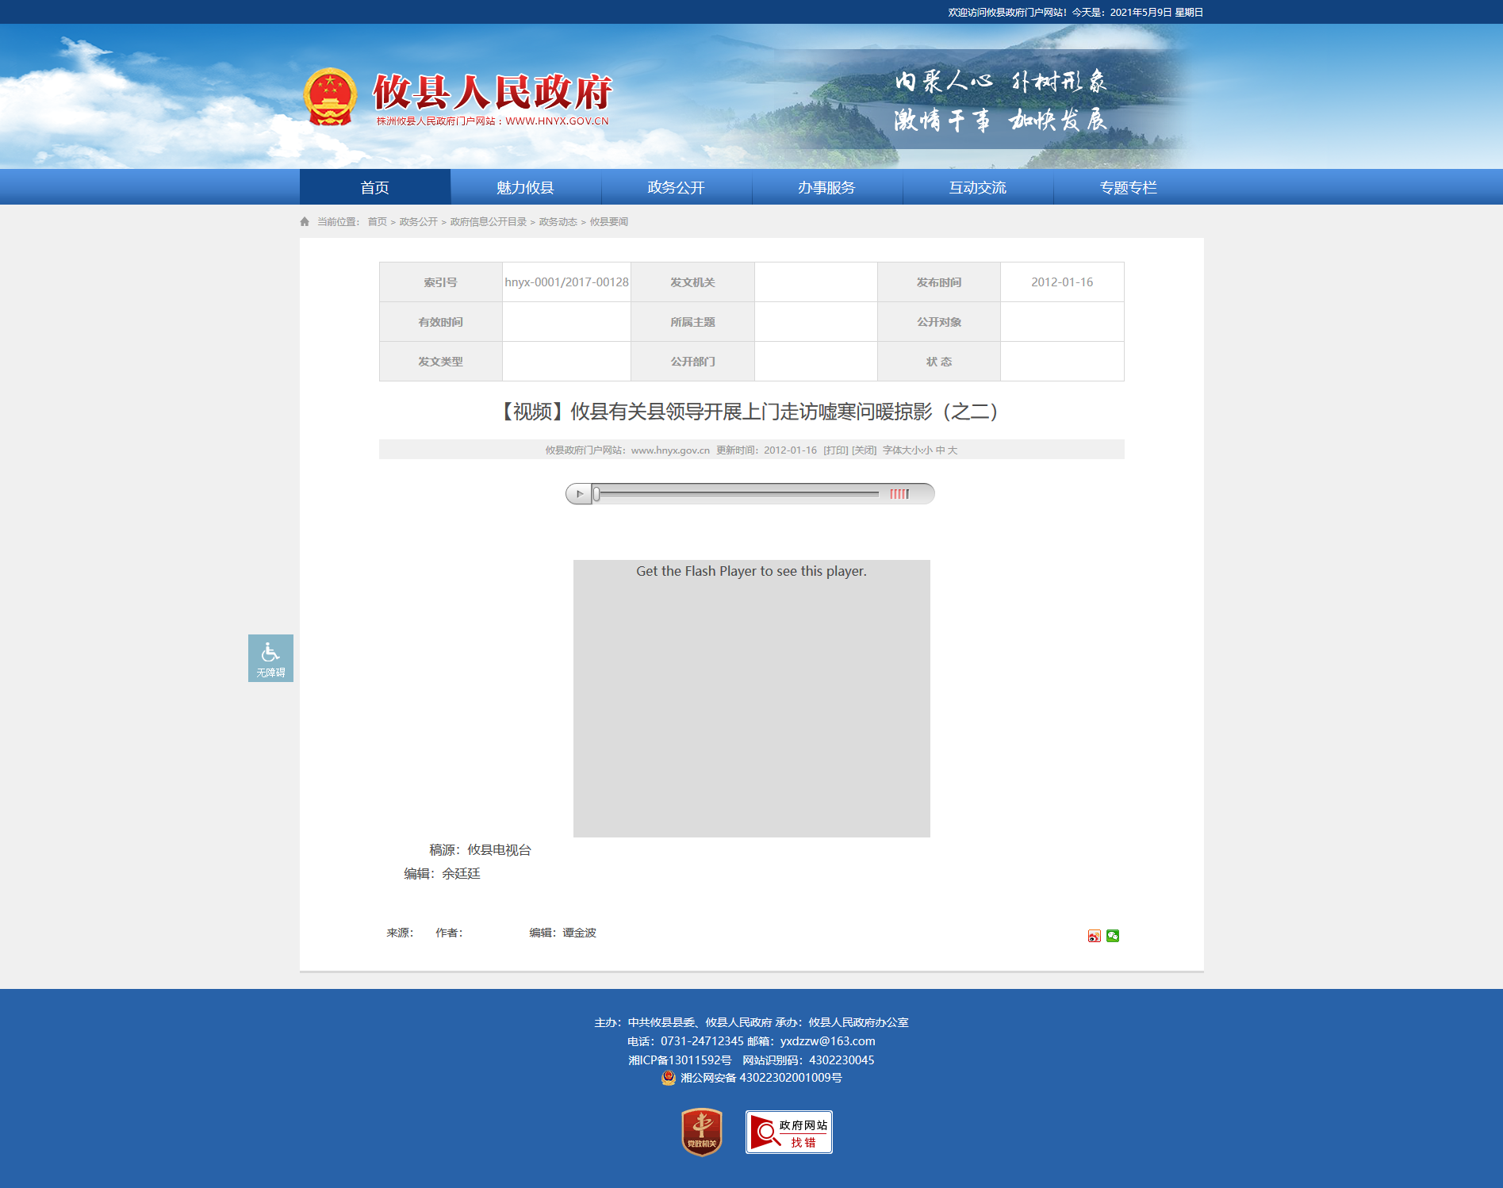Click the audio player progress slider handle
Screen dimensions: 1503x1188
(596, 494)
